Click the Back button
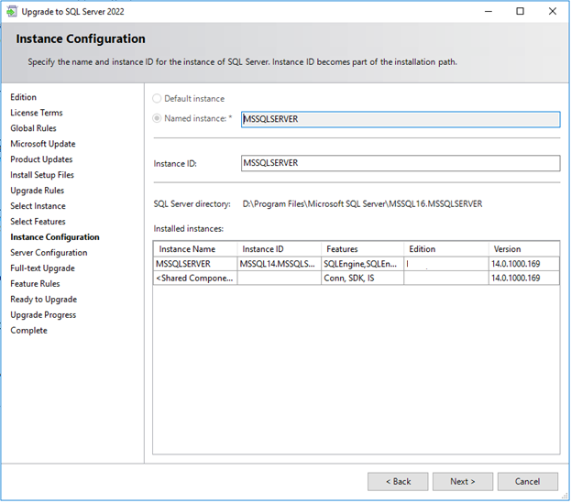 [x=398, y=482]
